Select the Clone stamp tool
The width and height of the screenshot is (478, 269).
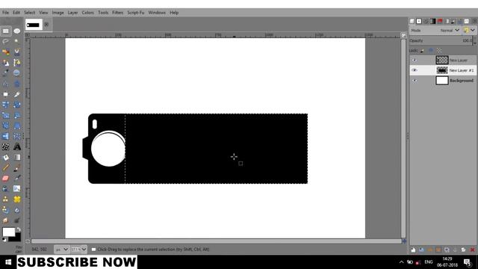pos(5,200)
